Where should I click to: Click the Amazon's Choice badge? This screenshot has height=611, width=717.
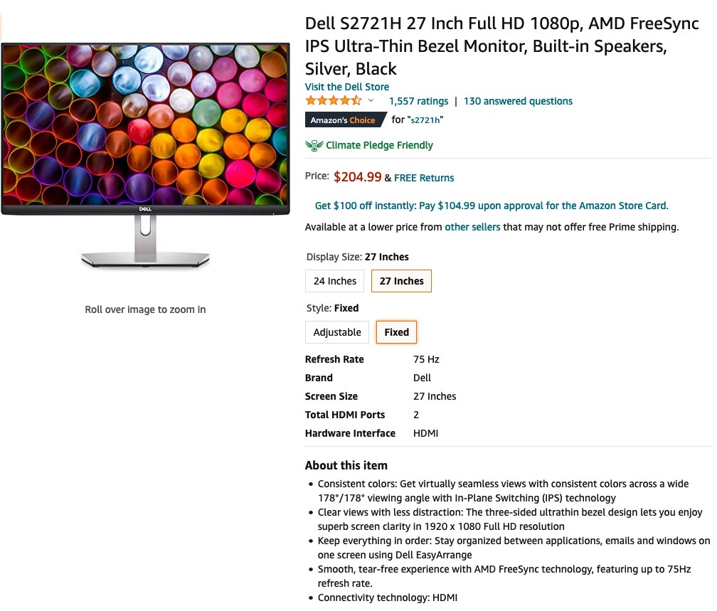click(x=343, y=120)
